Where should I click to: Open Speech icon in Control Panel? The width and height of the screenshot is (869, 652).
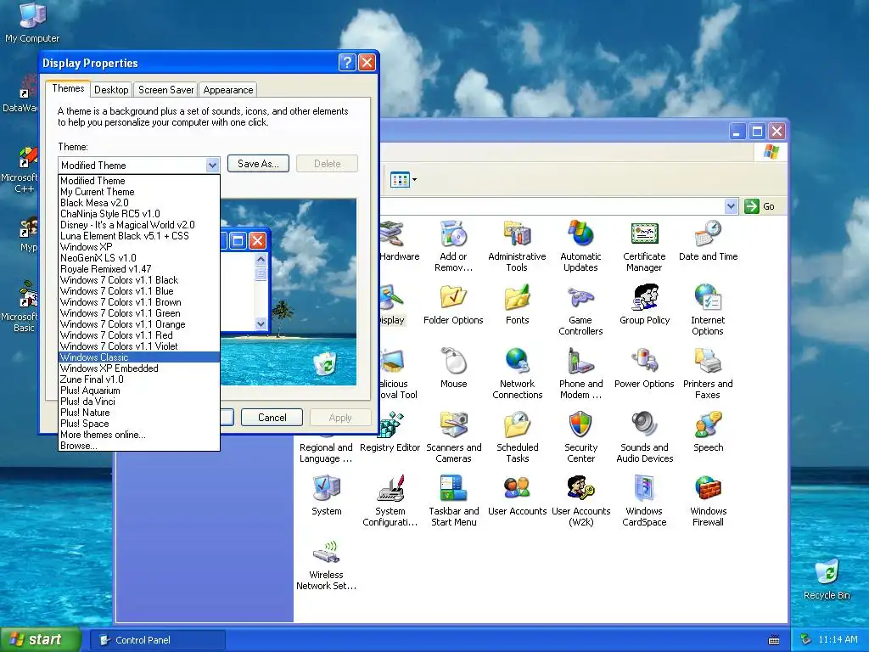click(708, 432)
